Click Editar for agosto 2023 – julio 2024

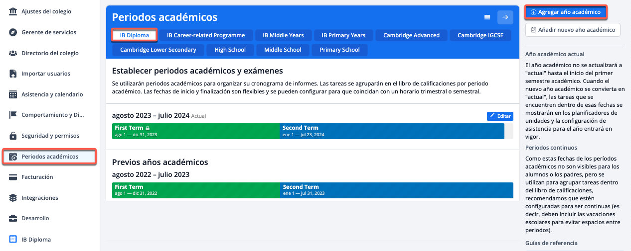(x=500, y=116)
